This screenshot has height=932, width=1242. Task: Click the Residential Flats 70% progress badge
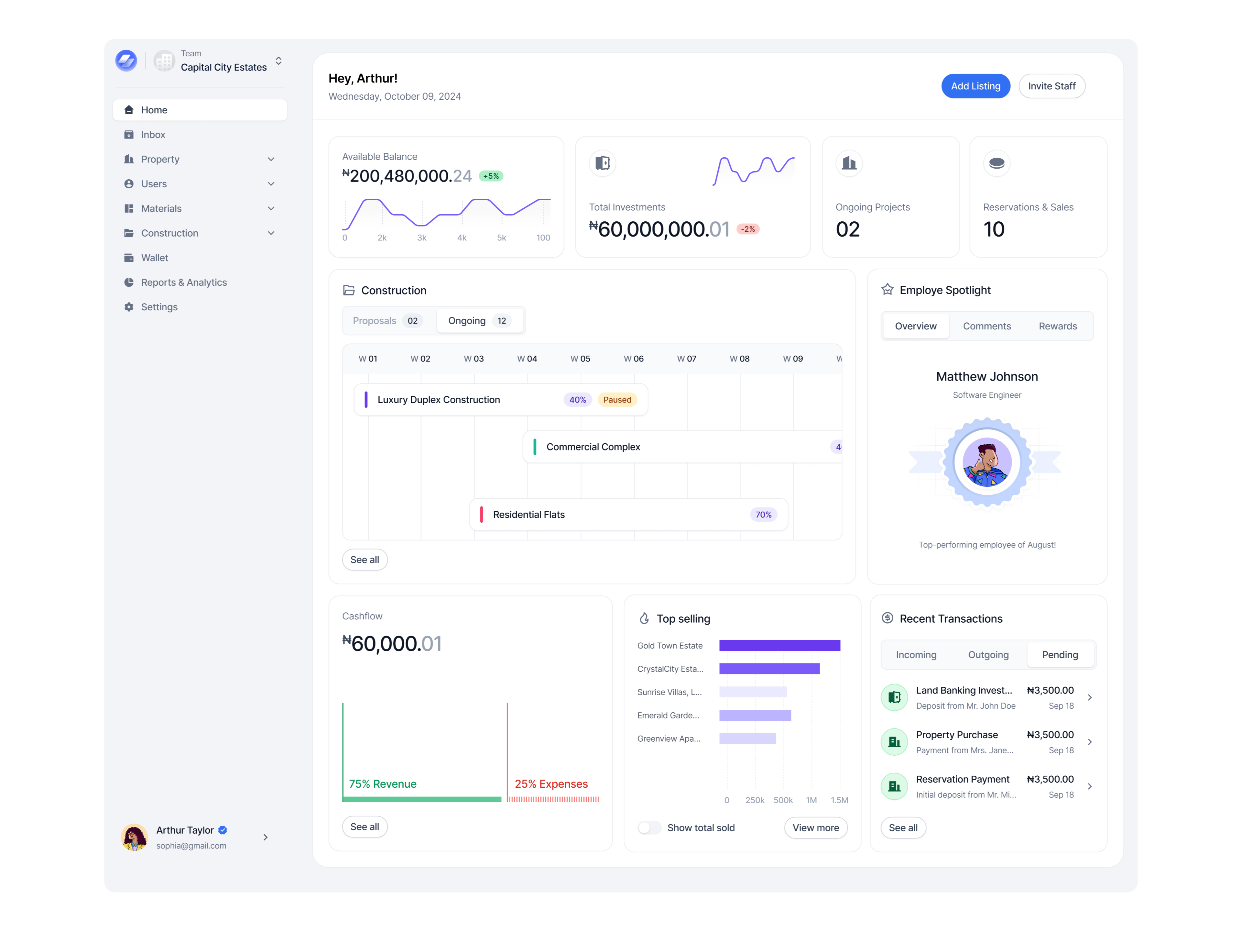764,514
